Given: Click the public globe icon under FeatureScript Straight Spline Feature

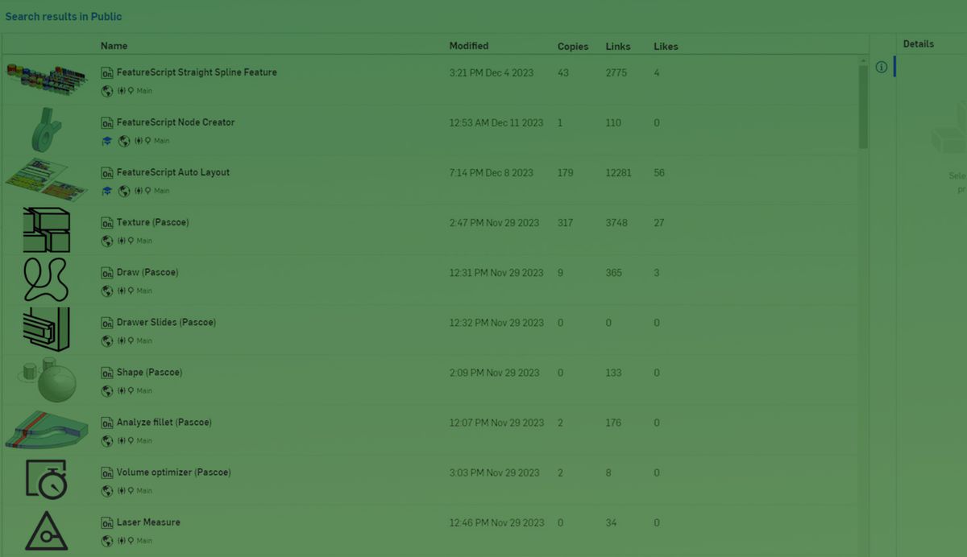Looking at the screenshot, I should coord(107,91).
